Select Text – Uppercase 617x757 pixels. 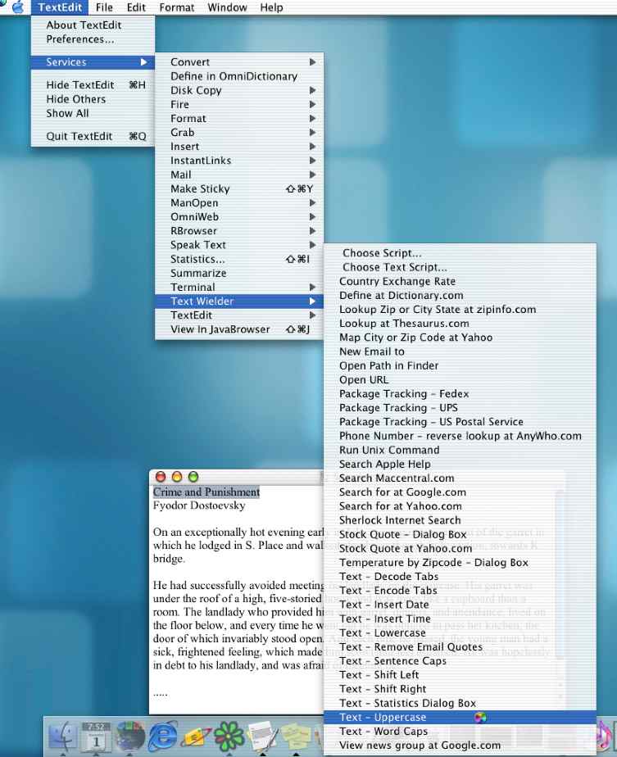pyautogui.click(x=460, y=717)
